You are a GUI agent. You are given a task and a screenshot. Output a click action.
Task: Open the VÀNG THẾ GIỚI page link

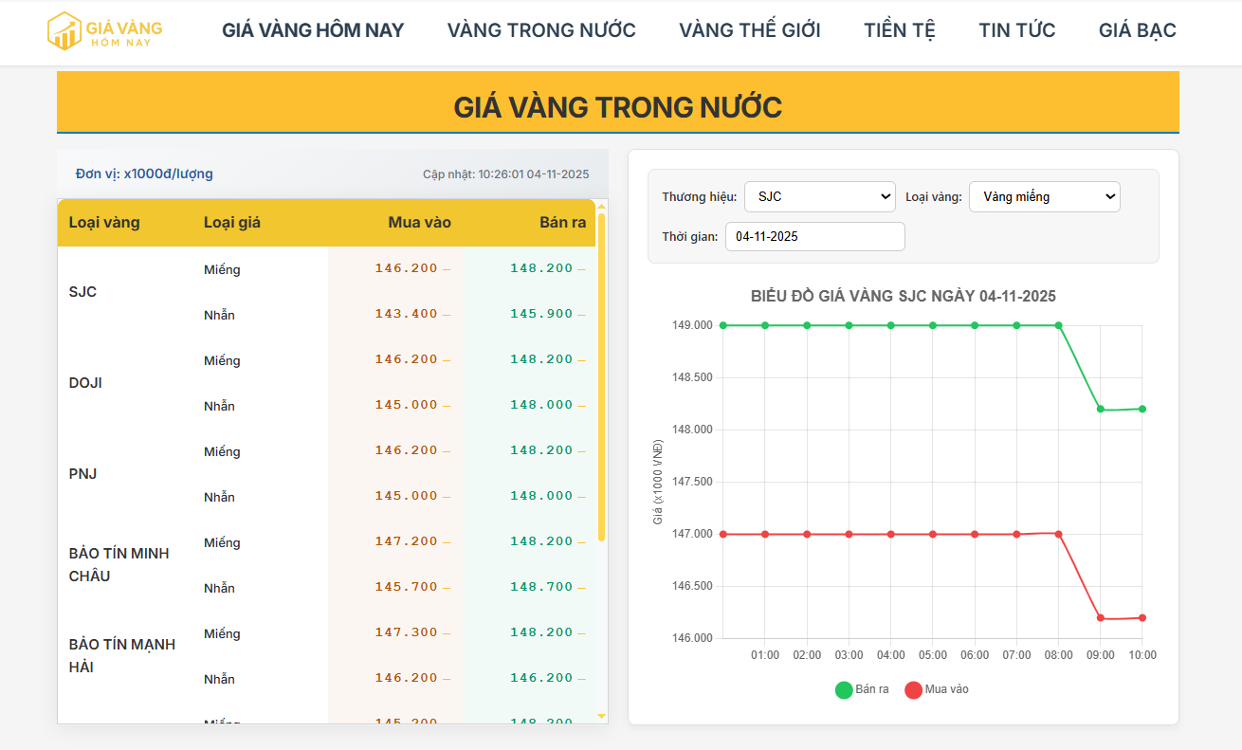pos(749,29)
